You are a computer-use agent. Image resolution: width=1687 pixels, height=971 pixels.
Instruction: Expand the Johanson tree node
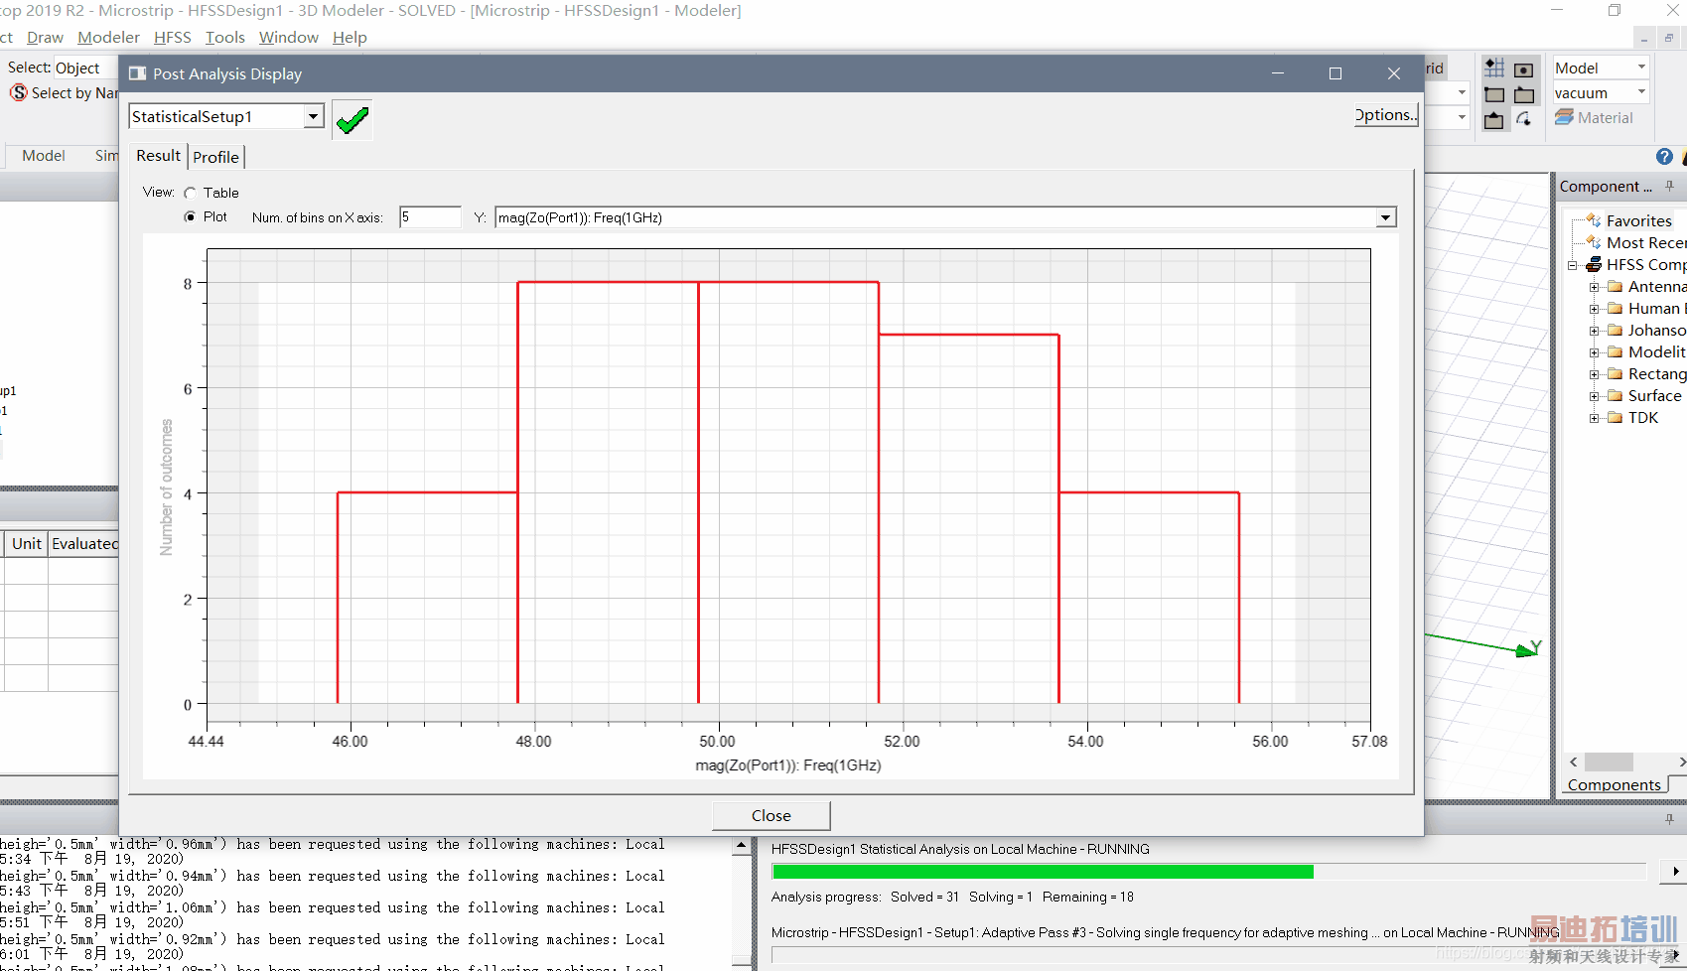[x=1595, y=331]
